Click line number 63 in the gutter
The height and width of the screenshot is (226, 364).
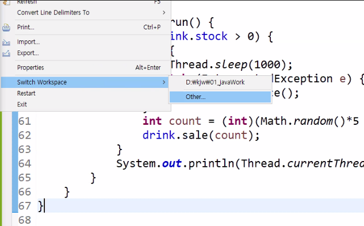point(25,150)
